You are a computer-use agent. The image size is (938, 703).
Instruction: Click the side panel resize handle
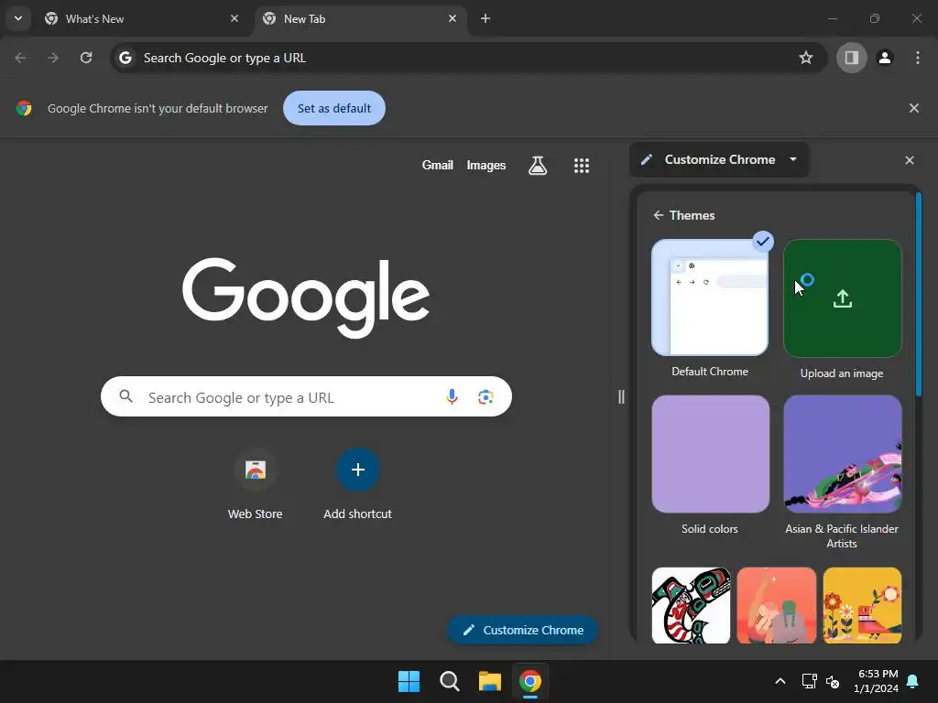[621, 397]
